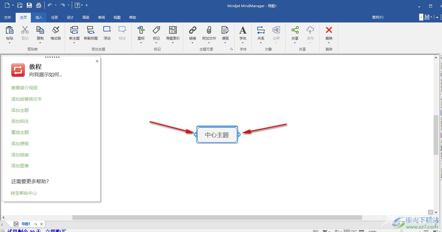Save the map with the floppy icon

pyautogui.click(x=29, y=5)
